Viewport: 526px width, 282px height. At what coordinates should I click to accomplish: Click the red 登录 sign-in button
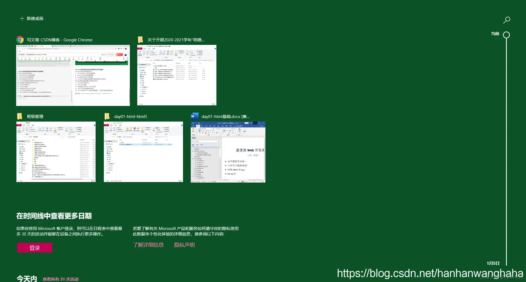click(35, 248)
